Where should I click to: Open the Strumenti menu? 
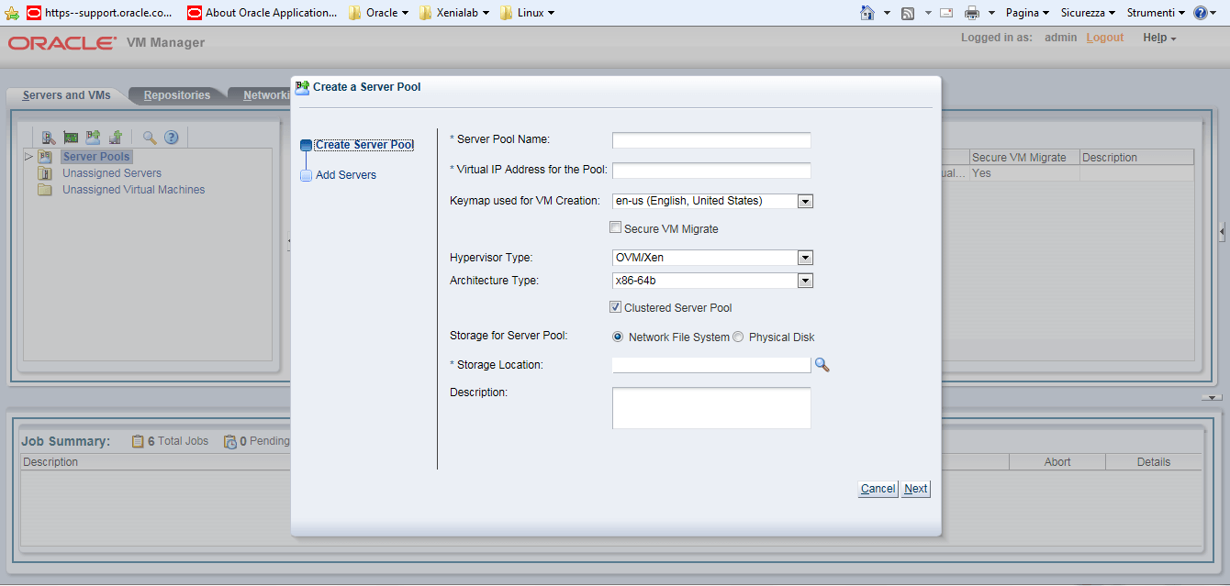(x=1156, y=13)
